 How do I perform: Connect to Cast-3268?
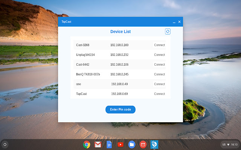(x=159, y=45)
